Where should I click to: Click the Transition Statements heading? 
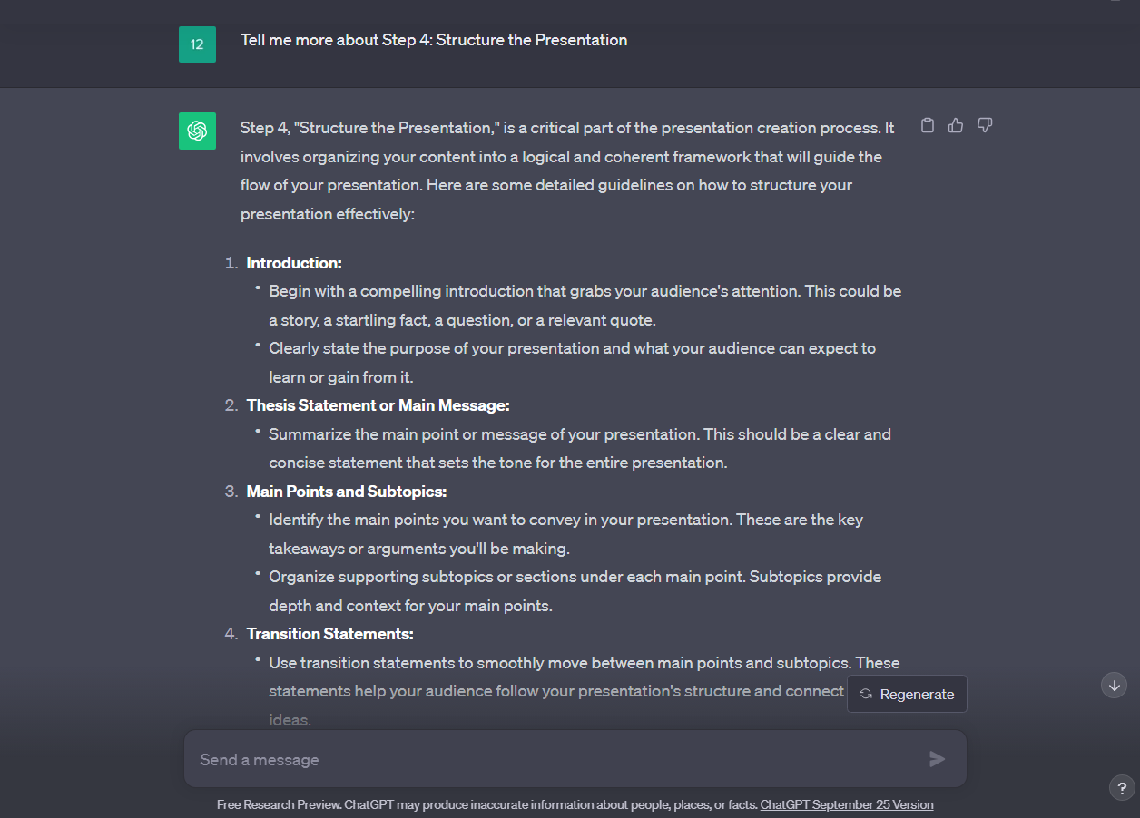(x=330, y=634)
